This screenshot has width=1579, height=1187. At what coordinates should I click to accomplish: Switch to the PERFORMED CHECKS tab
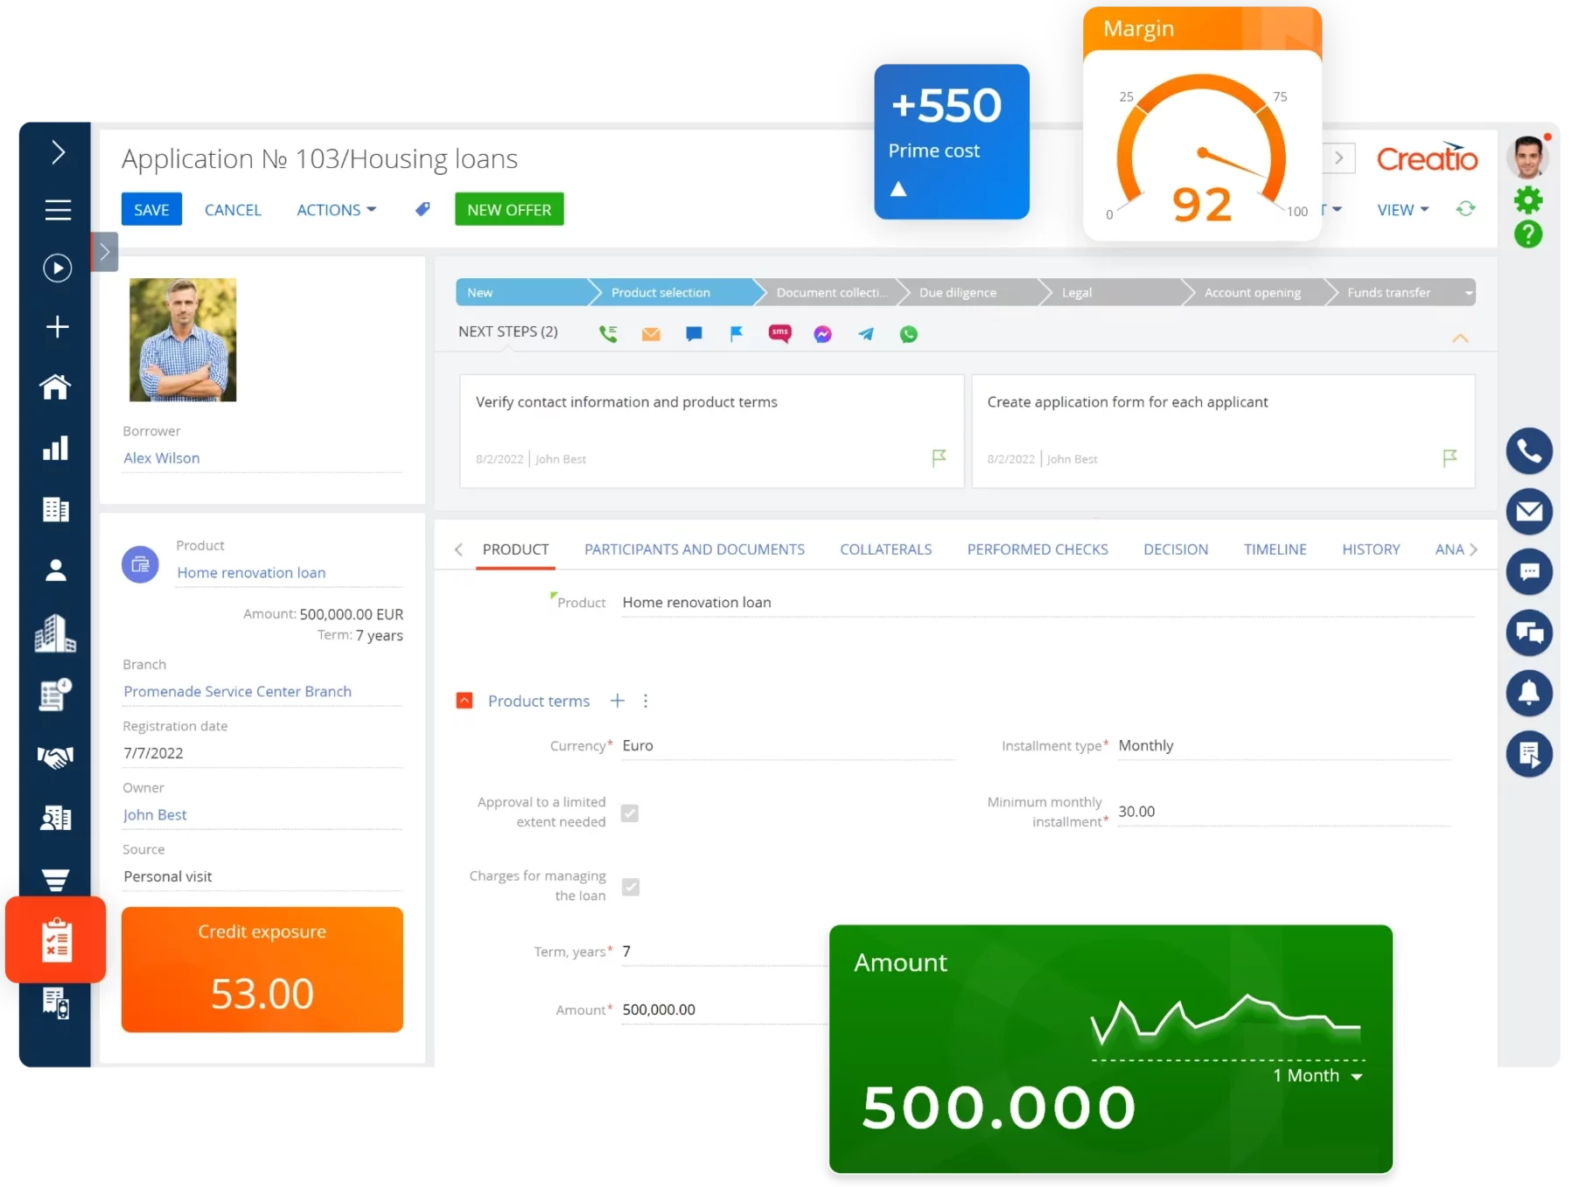[1037, 549]
